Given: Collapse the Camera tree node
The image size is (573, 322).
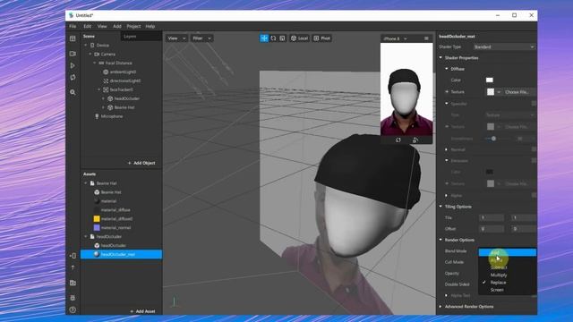Looking at the screenshot, I should (x=90, y=54).
